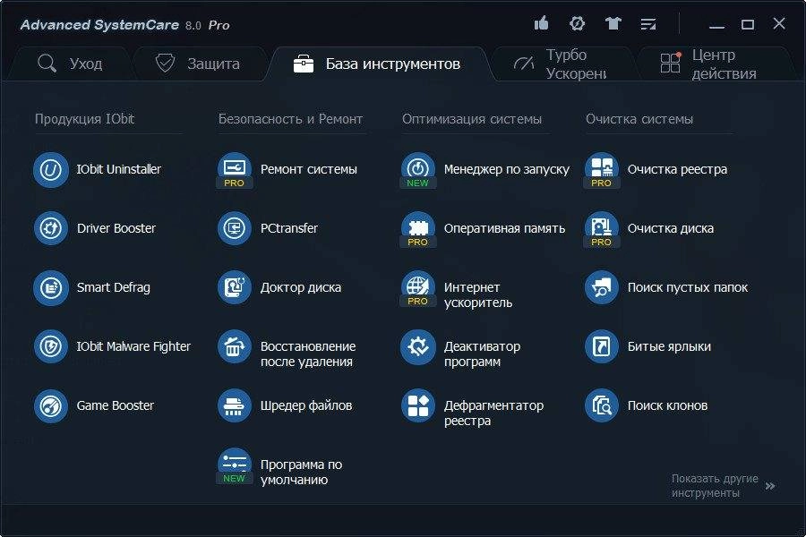This screenshot has width=806, height=537.
Task: Open Поиск пустых папок icon
Action: pyautogui.click(x=602, y=288)
